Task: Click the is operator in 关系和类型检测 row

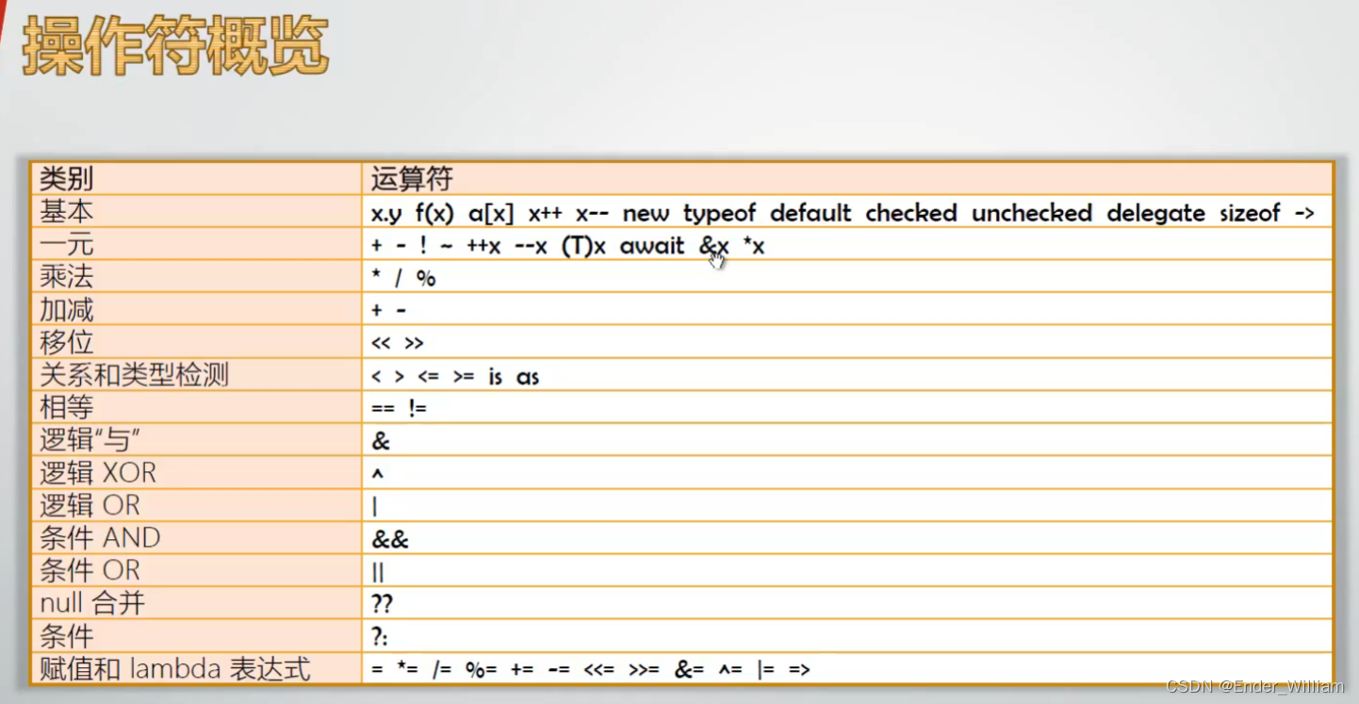Action: pyautogui.click(x=496, y=376)
